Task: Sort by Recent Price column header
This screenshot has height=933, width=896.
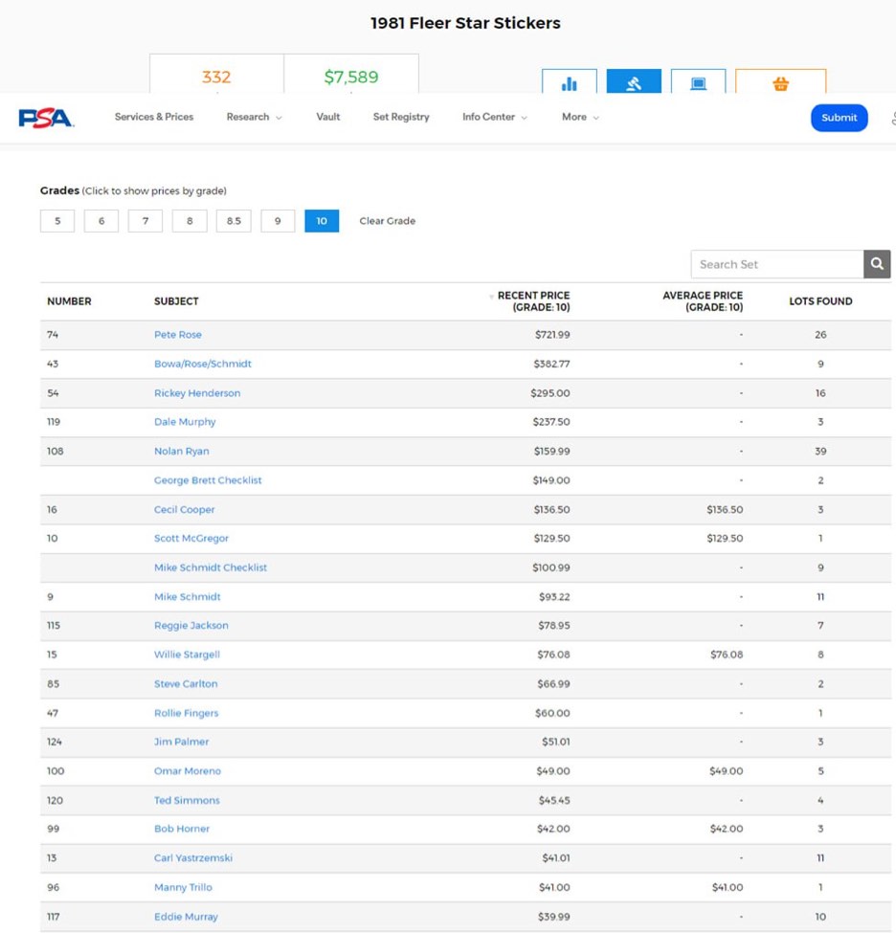Action: 533,301
